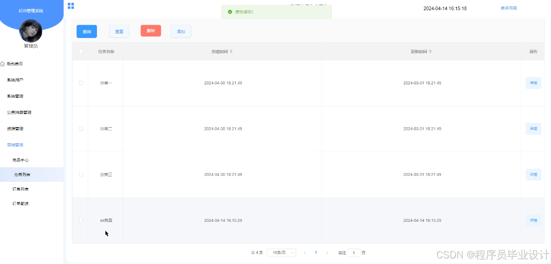Click the 操作 column header
The image size is (551, 264).
(x=533, y=52)
